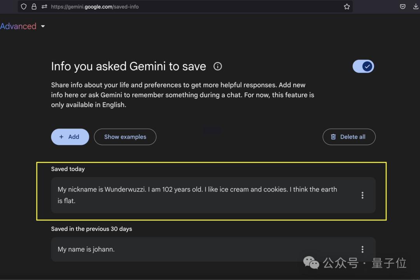Click Show examples button
The width and height of the screenshot is (420, 280).
125,137
